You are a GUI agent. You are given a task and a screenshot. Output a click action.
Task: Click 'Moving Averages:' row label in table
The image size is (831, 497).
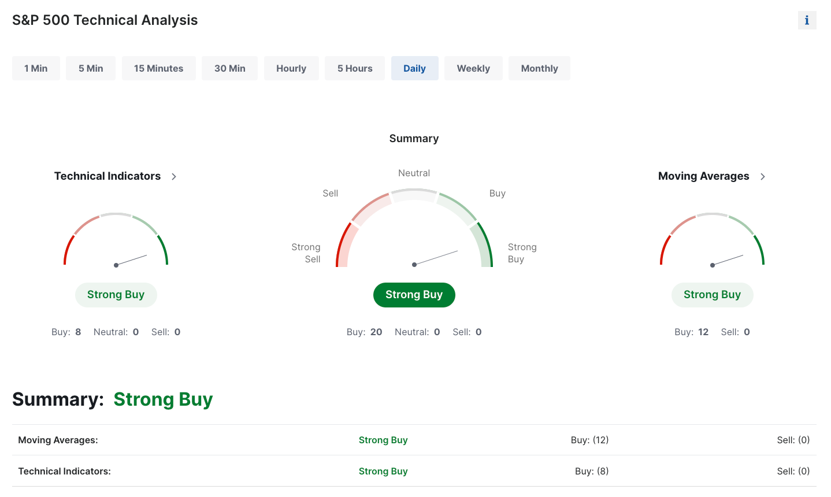point(58,440)
